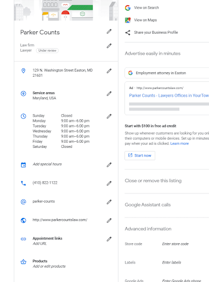This screenshot has width=209, height=282.
Task: Edit Appointment links pencil icon
Action: click(x=109, y=239)
